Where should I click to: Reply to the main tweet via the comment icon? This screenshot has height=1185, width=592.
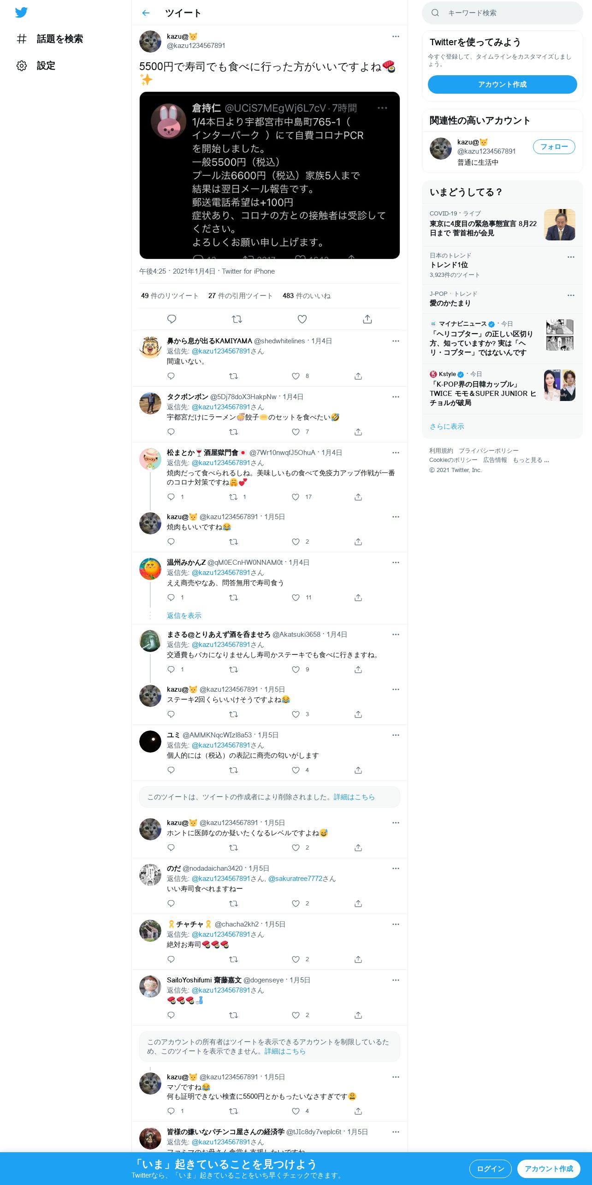pos(172,319)
